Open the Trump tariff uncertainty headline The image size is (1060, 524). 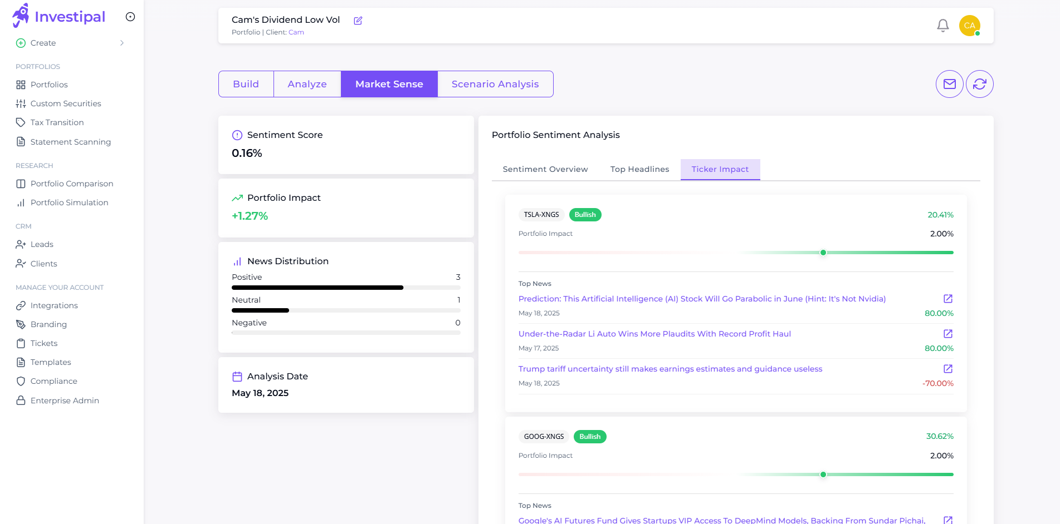click(x=670, y=368)
